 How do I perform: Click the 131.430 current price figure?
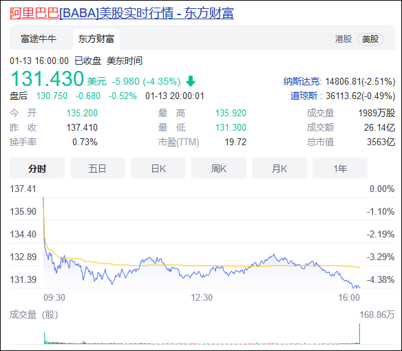click(47, 78)
